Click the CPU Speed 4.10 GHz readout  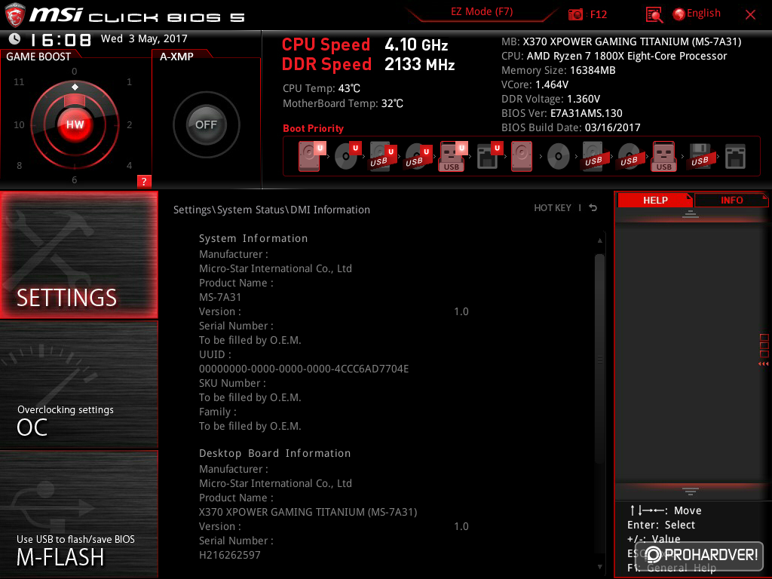[x=365, y=44]
